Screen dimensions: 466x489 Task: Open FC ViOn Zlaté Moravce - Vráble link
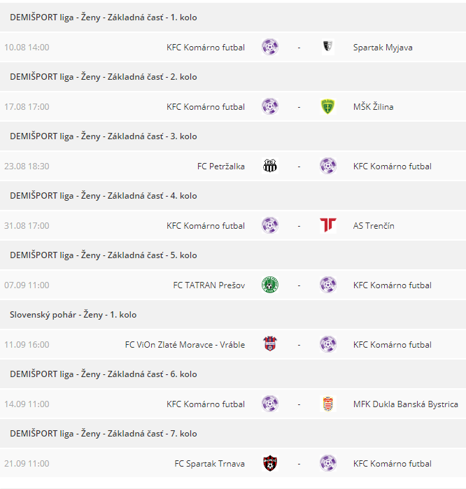(x=185, y=345)
